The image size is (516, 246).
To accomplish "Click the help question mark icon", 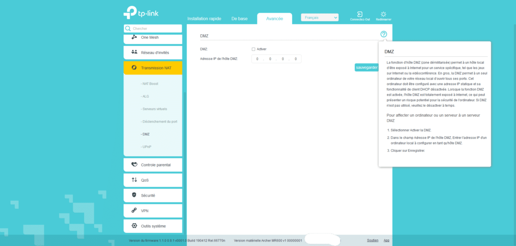I will point(384,34).
